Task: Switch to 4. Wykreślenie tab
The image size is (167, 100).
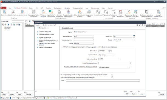Action: click(101, 47)
